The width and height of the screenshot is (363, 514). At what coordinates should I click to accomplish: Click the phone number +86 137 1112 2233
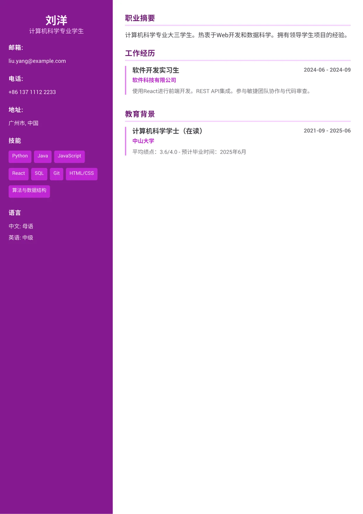click(32, 92)
